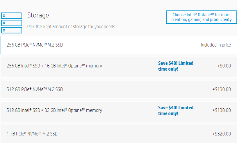Click the Pick the right amount of storage subtitle
Screen dimensions: 237x143
pyautogui.click(x=72, y=27)
